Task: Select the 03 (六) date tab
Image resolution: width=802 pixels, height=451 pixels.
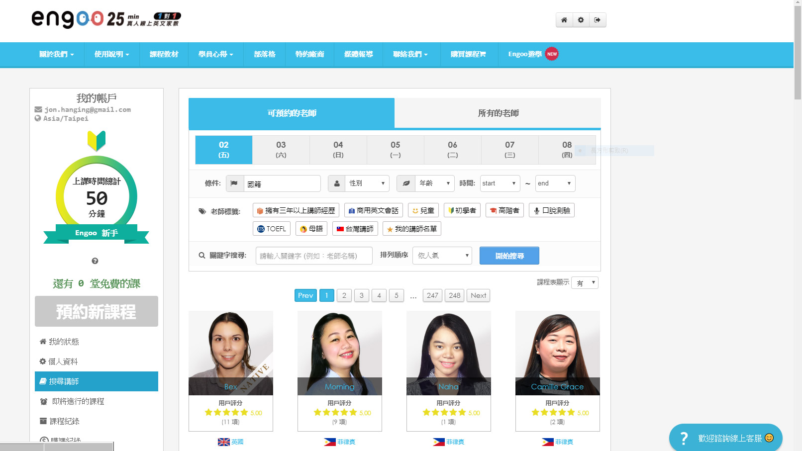Action: 281,150
